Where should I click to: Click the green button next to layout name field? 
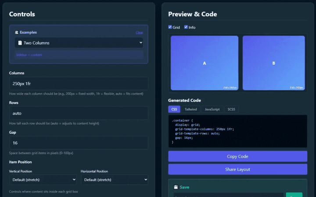coord(294,195)
